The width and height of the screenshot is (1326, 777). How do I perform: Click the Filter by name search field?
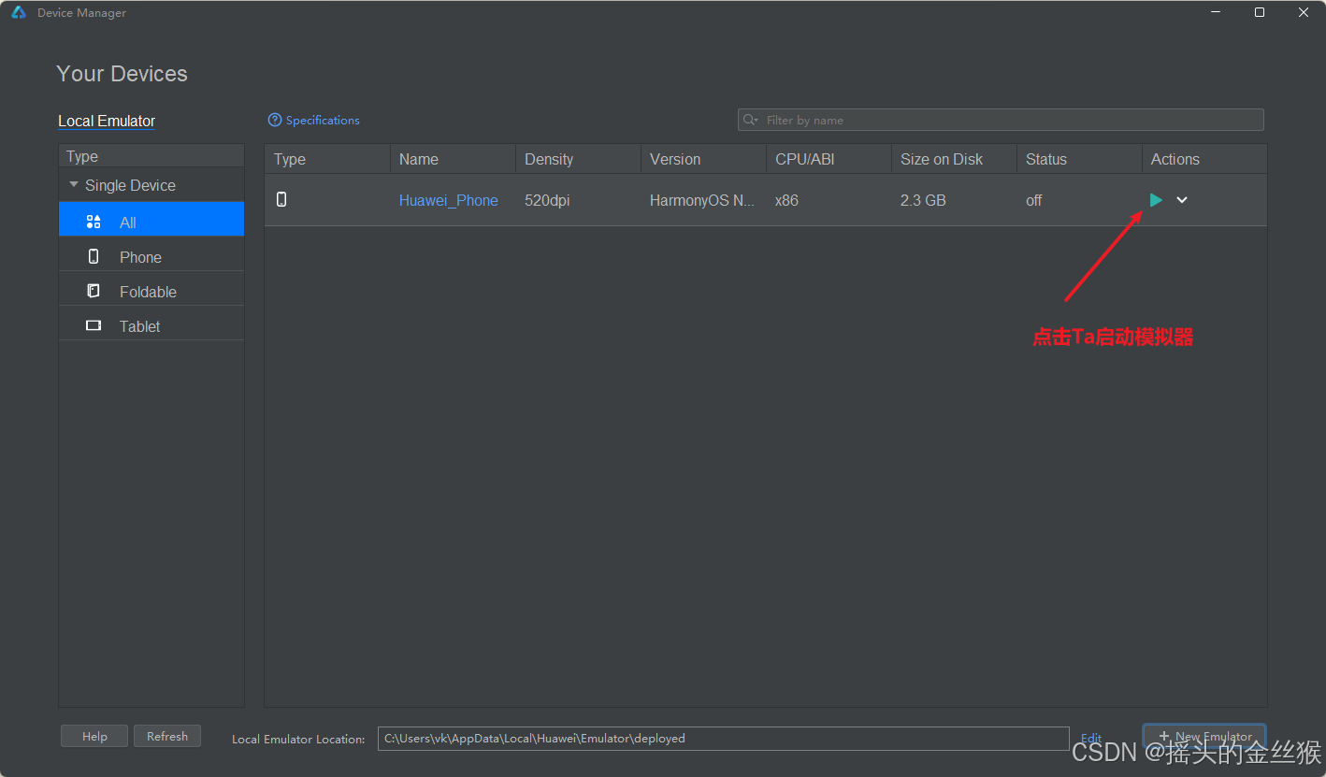tap(1001, 120)
